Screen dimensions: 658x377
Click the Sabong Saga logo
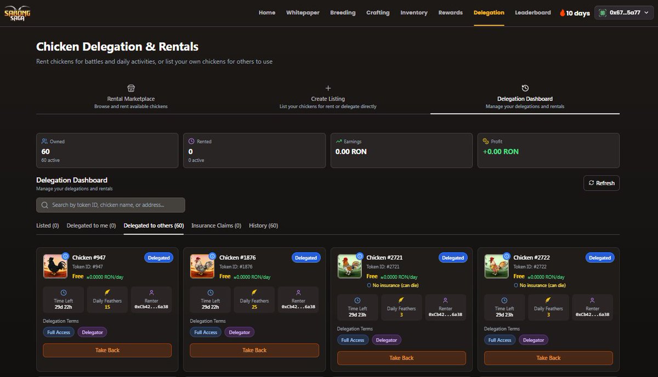pyautogui.click(x=16, y=13)
